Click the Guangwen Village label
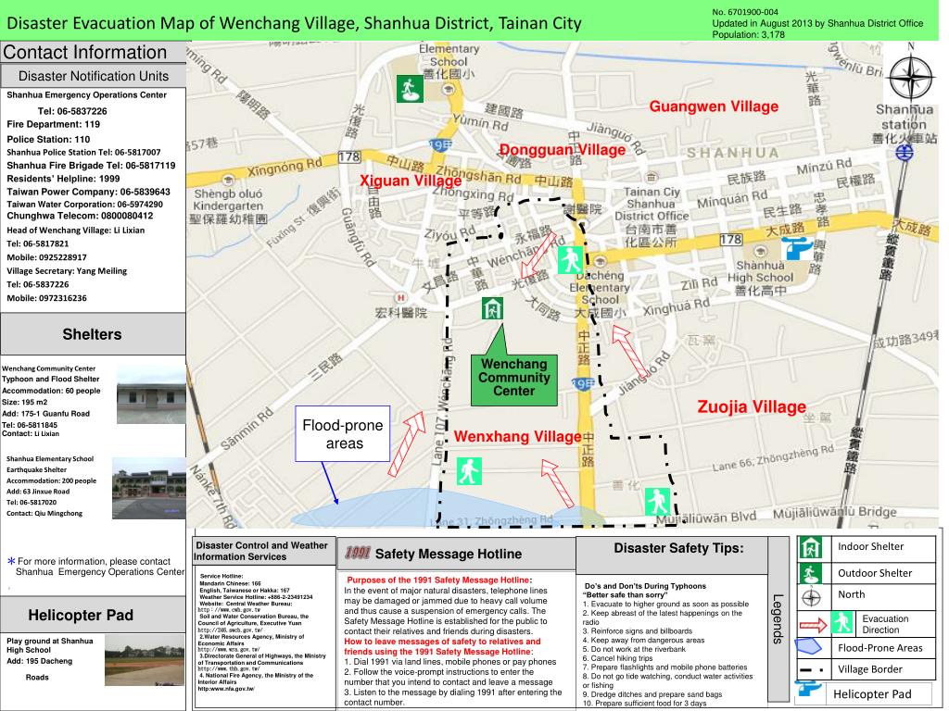This screenshot has height=711, width=949. point(714,106)
